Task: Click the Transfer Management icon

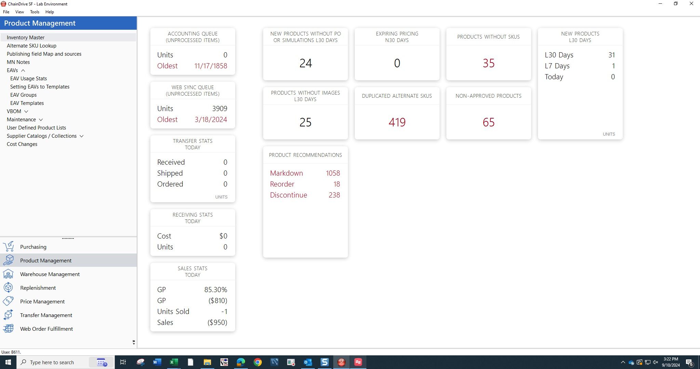Action: pos(9,315)
